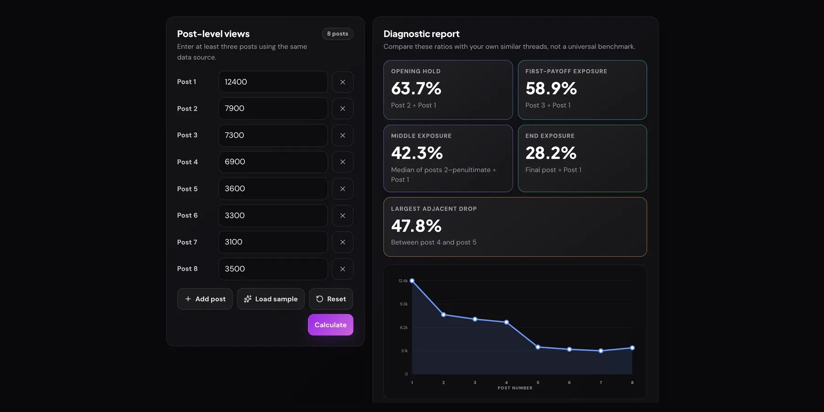Delete the Post 3 row via X
Viewport: 824px width, 412px height.
click(x=342, y=136)
